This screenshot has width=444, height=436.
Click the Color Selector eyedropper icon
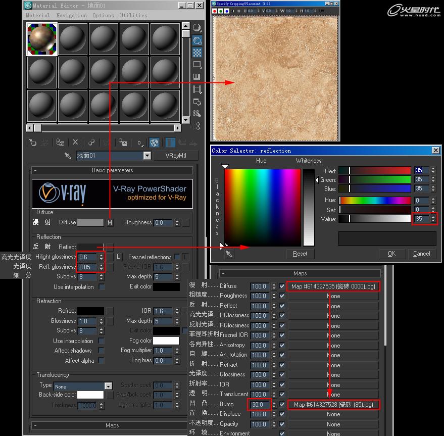click(x=229, y=254)
